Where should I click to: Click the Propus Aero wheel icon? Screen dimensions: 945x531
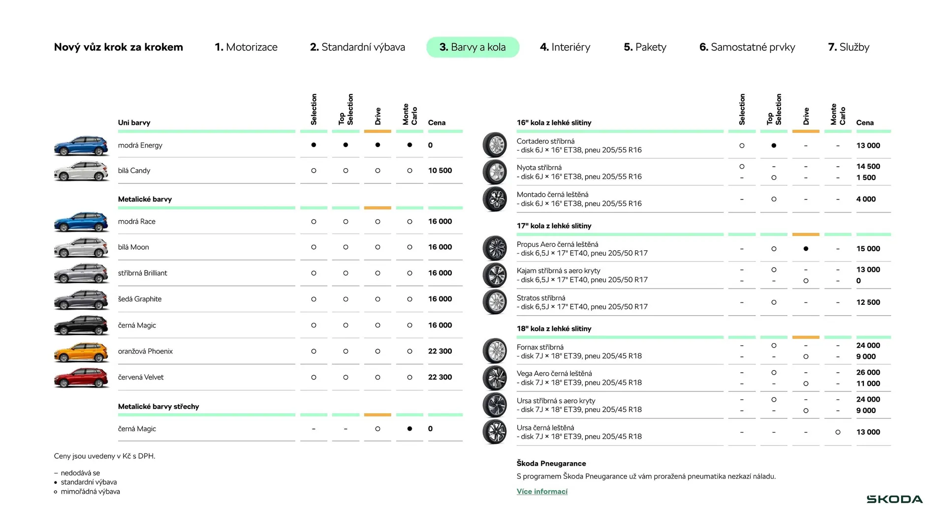coord(495,248)
